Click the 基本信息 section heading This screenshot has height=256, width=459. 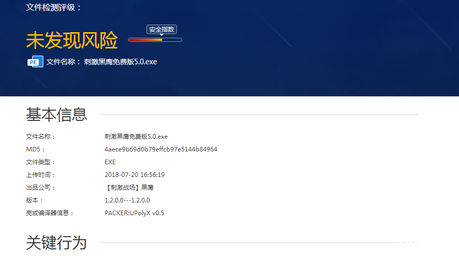coord(57,114)
